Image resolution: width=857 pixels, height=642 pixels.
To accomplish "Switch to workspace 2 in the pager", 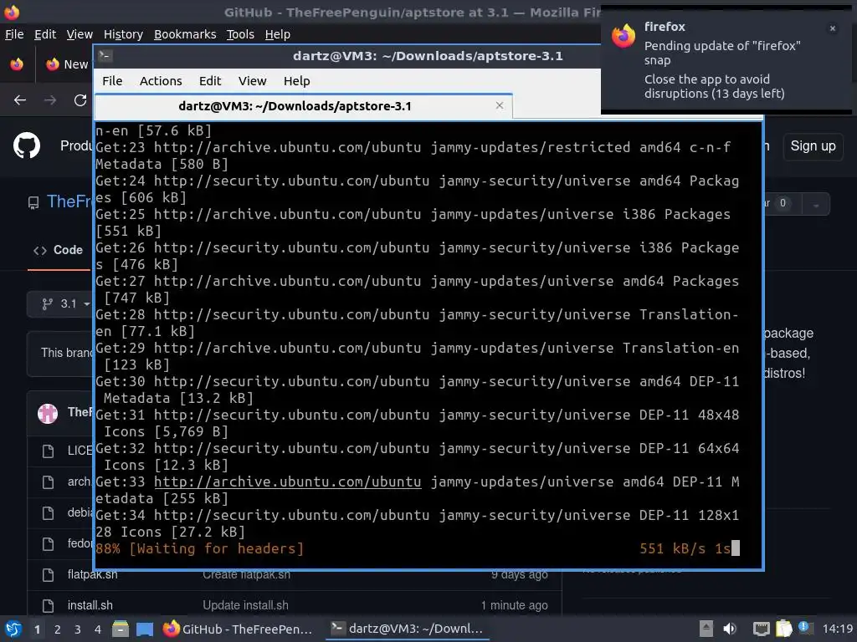I will pyautogui.click(x=58, y=629).
